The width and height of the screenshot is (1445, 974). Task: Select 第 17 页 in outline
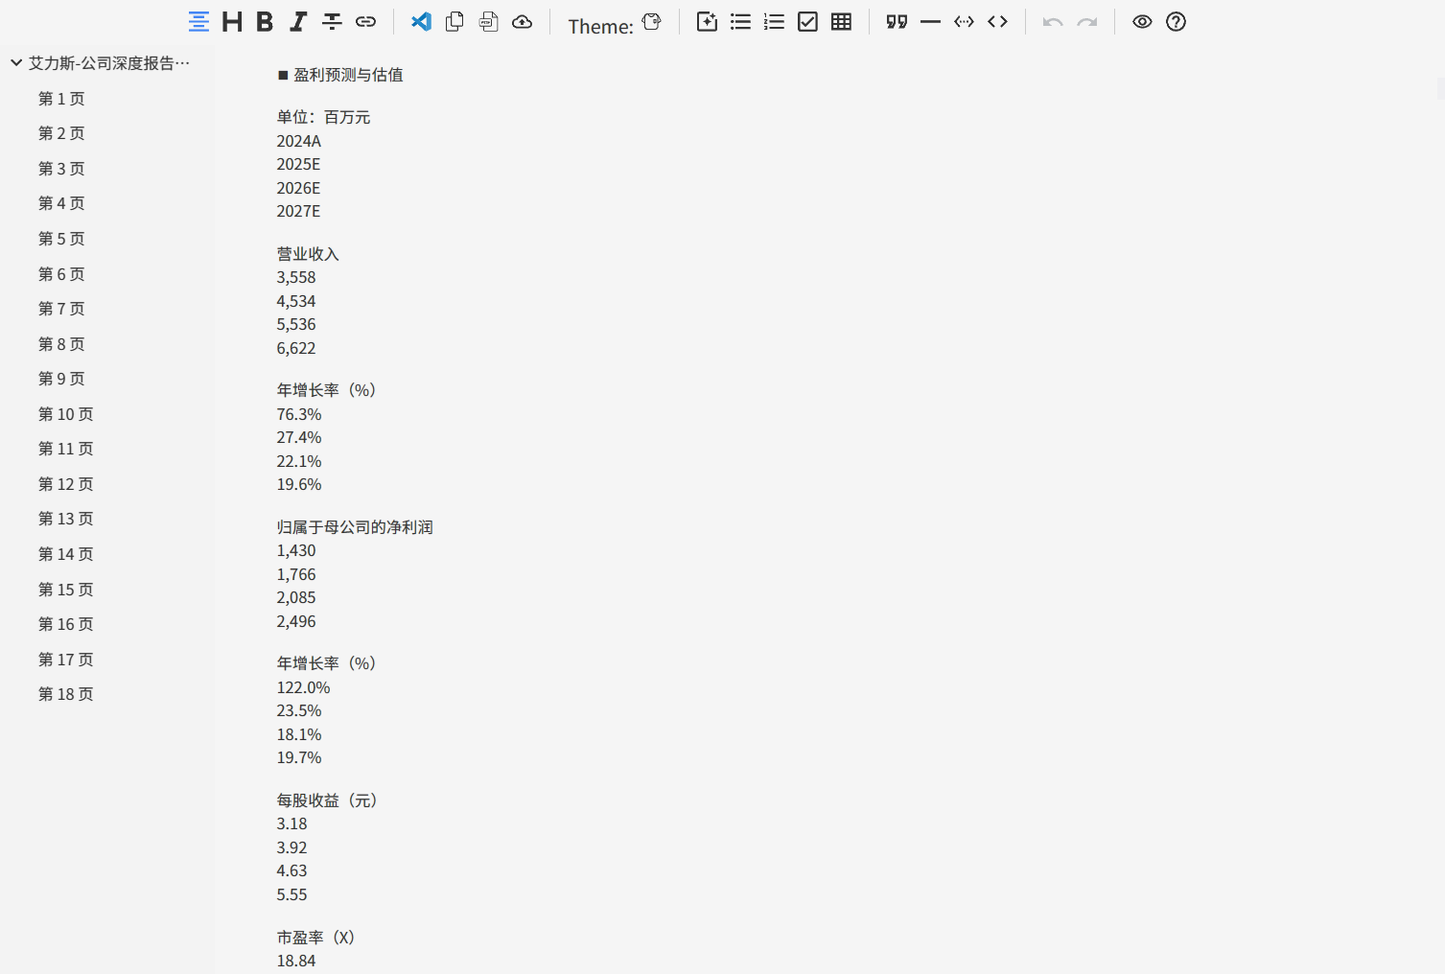[66, 660]
